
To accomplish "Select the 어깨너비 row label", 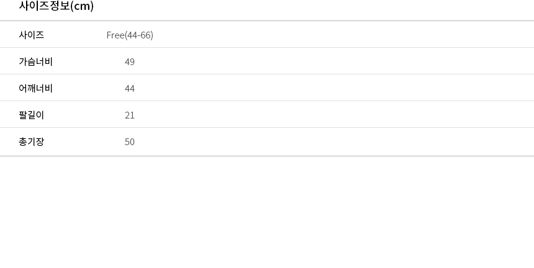I will tap(36, 89).
